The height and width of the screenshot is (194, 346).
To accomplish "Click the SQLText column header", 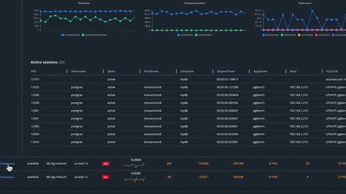I will coord(332,71).
